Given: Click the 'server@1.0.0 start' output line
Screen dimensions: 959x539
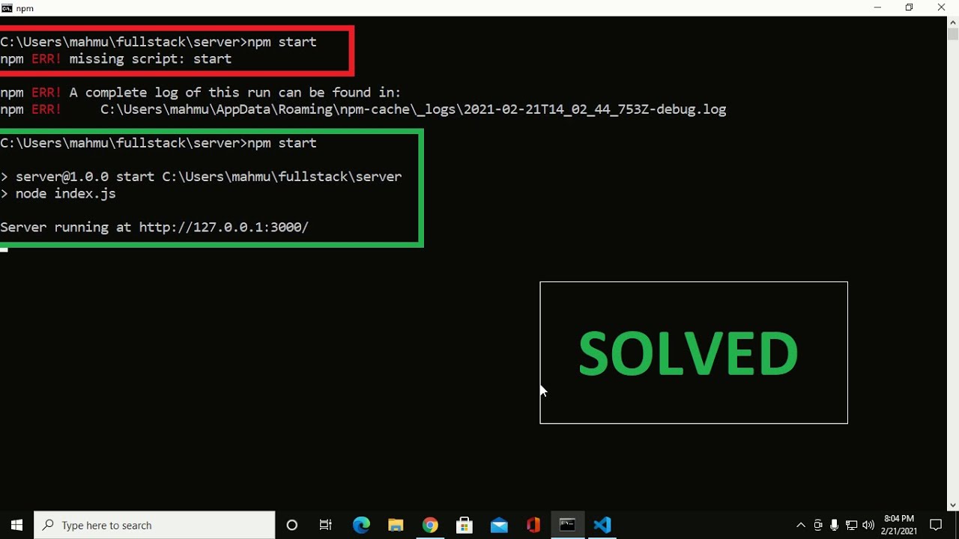Looking at the screenshot, I should [201, 177].
